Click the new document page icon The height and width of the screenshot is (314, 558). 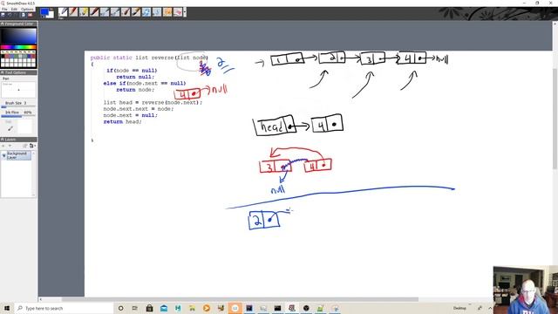24,15
